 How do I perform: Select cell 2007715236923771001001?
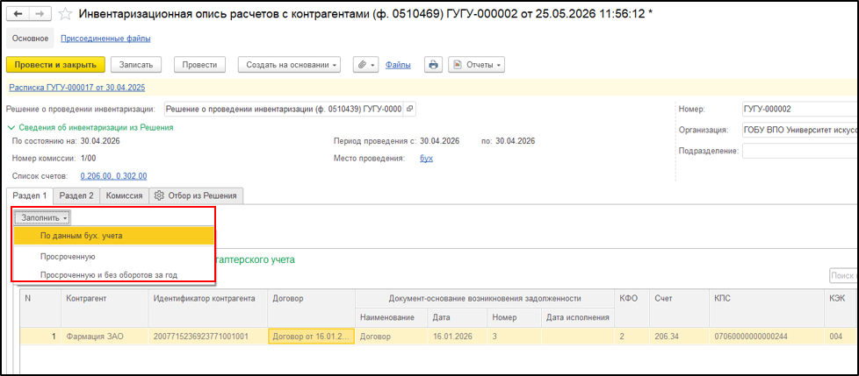207,336
